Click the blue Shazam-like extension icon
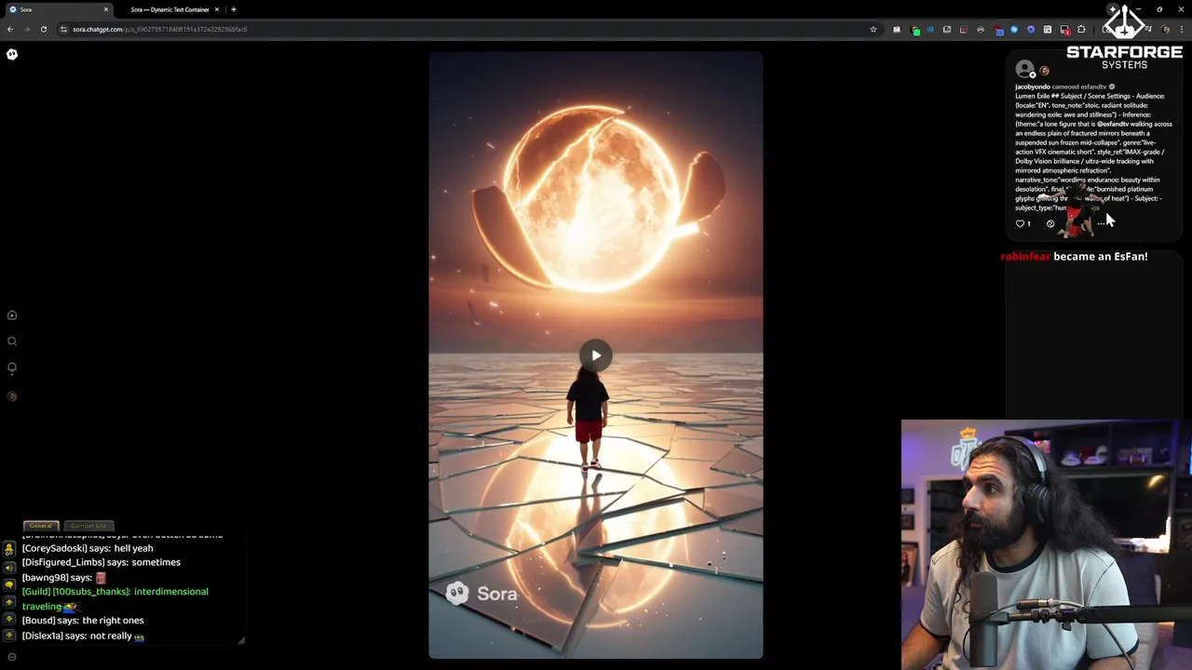Screen dimensions: 1192x670 pos(1014,29)
